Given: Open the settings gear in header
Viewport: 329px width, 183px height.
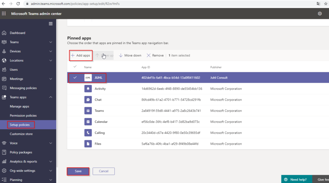Looking at the screenshot, I should (x=320, y=14).
